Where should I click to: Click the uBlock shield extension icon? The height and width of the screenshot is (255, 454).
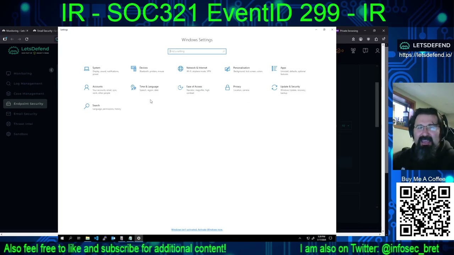[368, 39]
